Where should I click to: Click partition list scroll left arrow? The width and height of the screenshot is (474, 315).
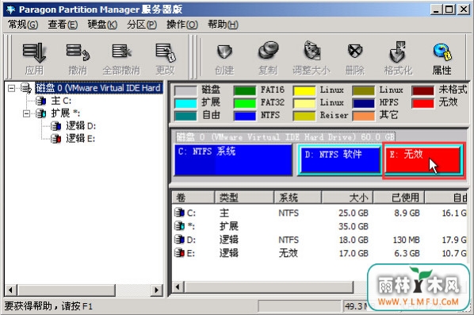point(178,287)
